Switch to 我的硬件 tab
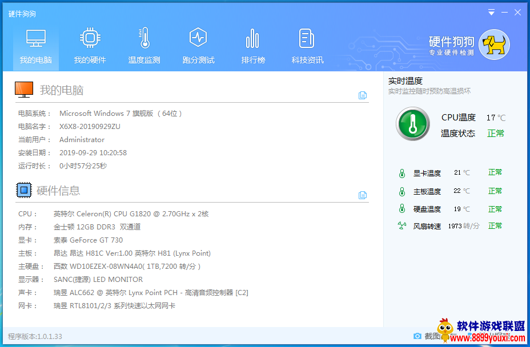 [x=90, y=47]
